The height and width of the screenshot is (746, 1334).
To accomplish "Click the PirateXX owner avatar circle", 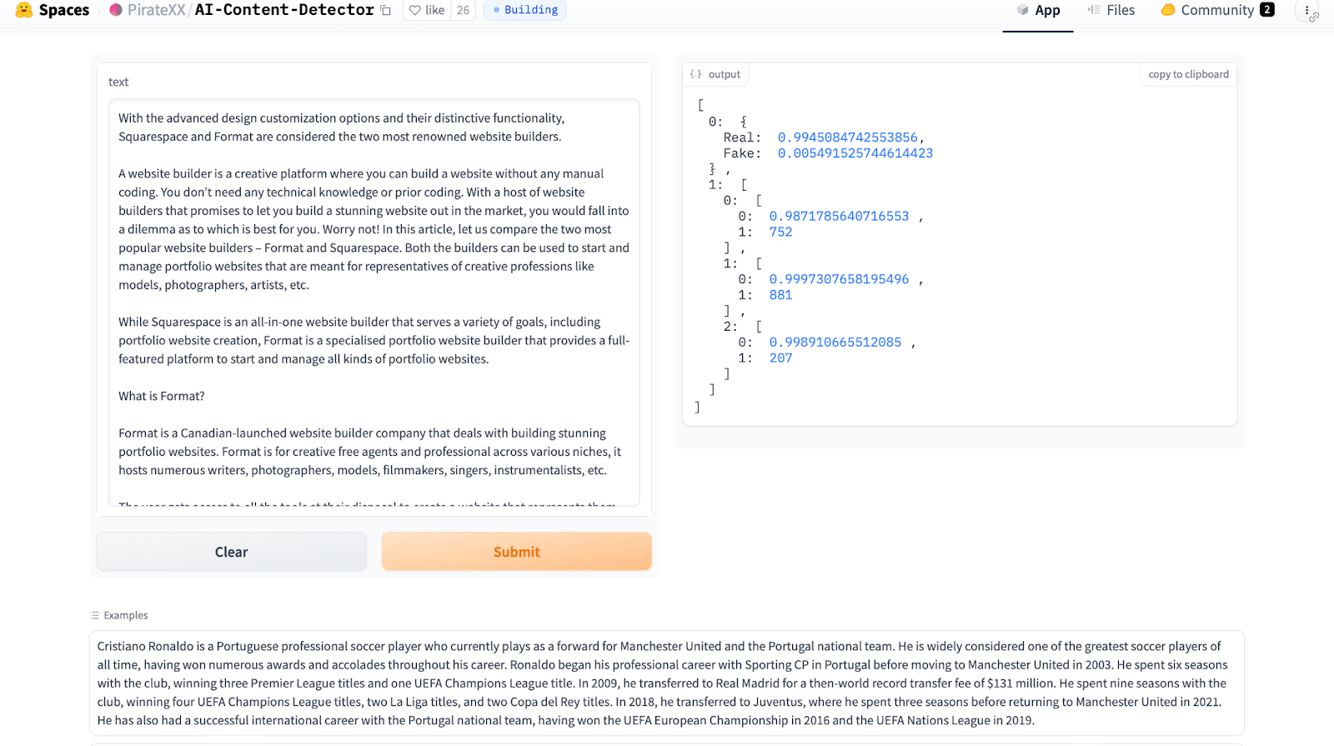I will point(116,10).
